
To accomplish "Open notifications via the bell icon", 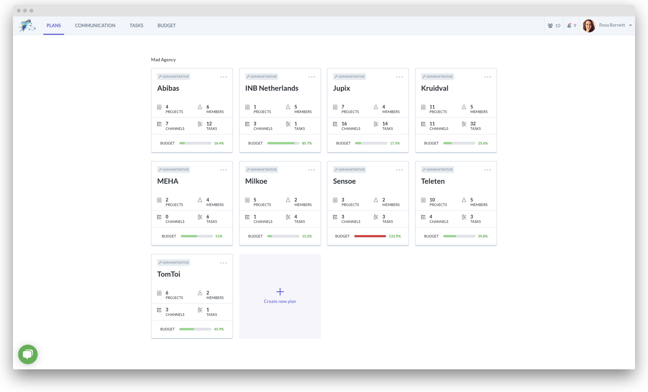I will [x=570, y=25].
